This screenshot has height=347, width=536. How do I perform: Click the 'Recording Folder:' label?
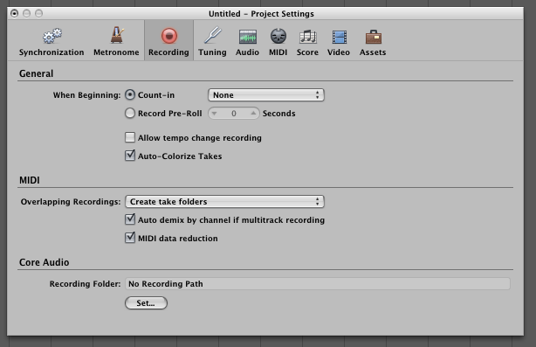point(85,284)
